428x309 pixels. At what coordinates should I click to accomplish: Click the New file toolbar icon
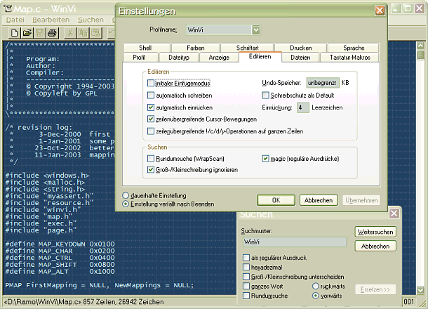14,33
